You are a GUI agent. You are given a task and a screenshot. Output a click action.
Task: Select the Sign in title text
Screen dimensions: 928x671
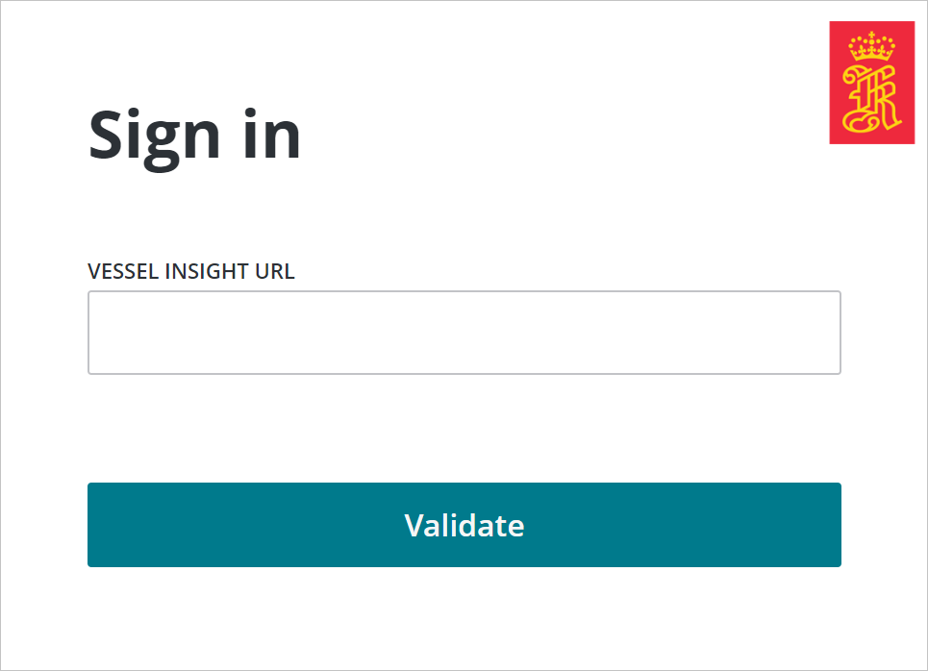[x=195, y=136]
